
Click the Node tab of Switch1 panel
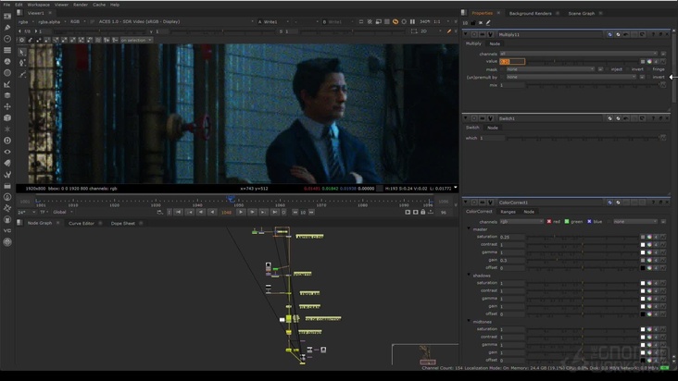pos(493,128)
